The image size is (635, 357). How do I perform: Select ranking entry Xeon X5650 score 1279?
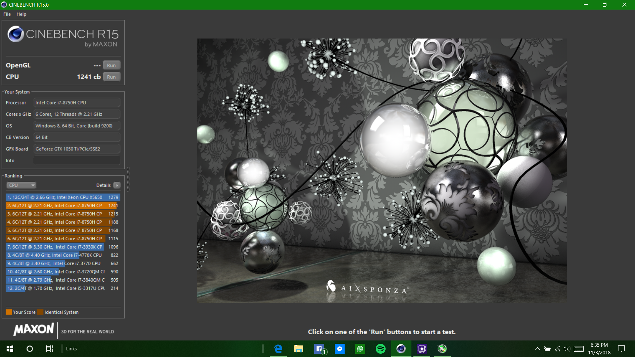pos(63,197)
